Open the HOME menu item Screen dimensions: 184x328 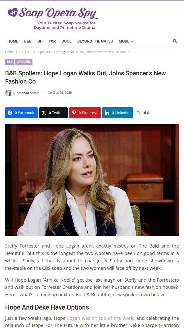13,41
